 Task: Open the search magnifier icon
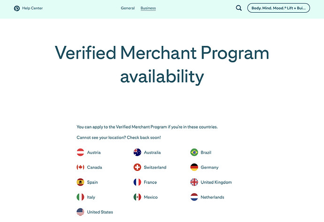point(239,8)
